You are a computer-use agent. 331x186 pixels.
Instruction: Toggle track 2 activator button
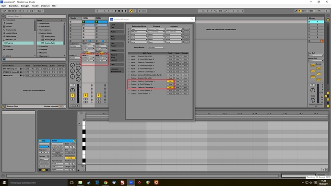click(x=85, y=95)
